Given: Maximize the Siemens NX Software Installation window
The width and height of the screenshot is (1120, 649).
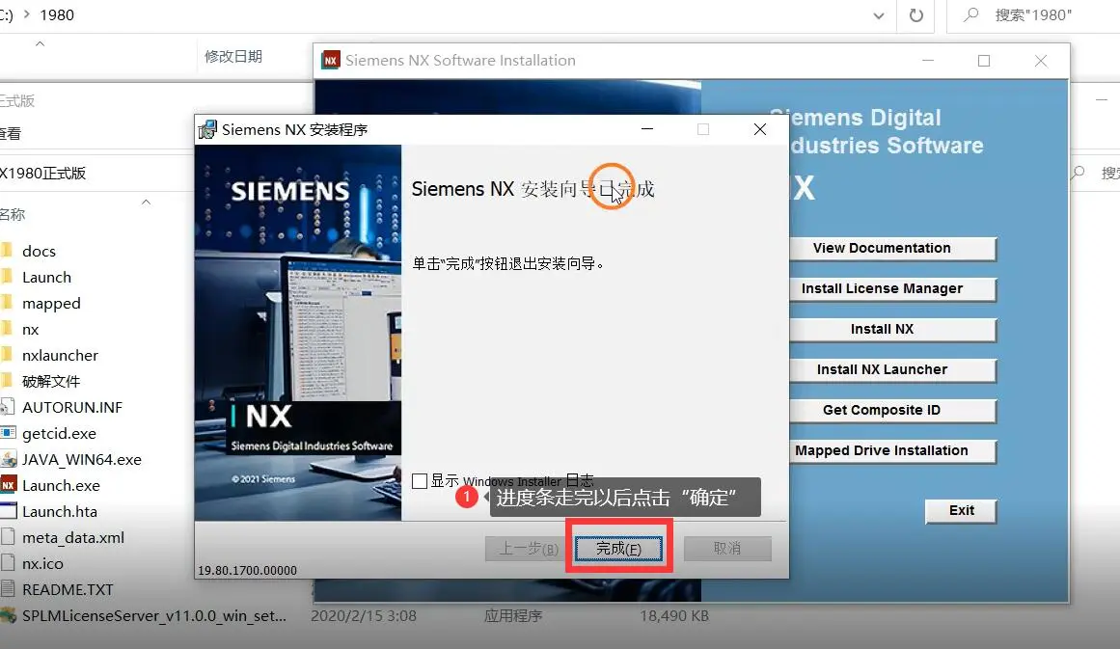Looking at the screenshot, I should 984,61.
